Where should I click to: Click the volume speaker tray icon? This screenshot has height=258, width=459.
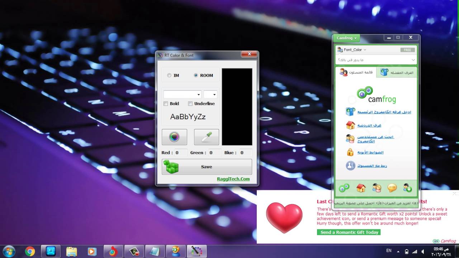point(423,252)
